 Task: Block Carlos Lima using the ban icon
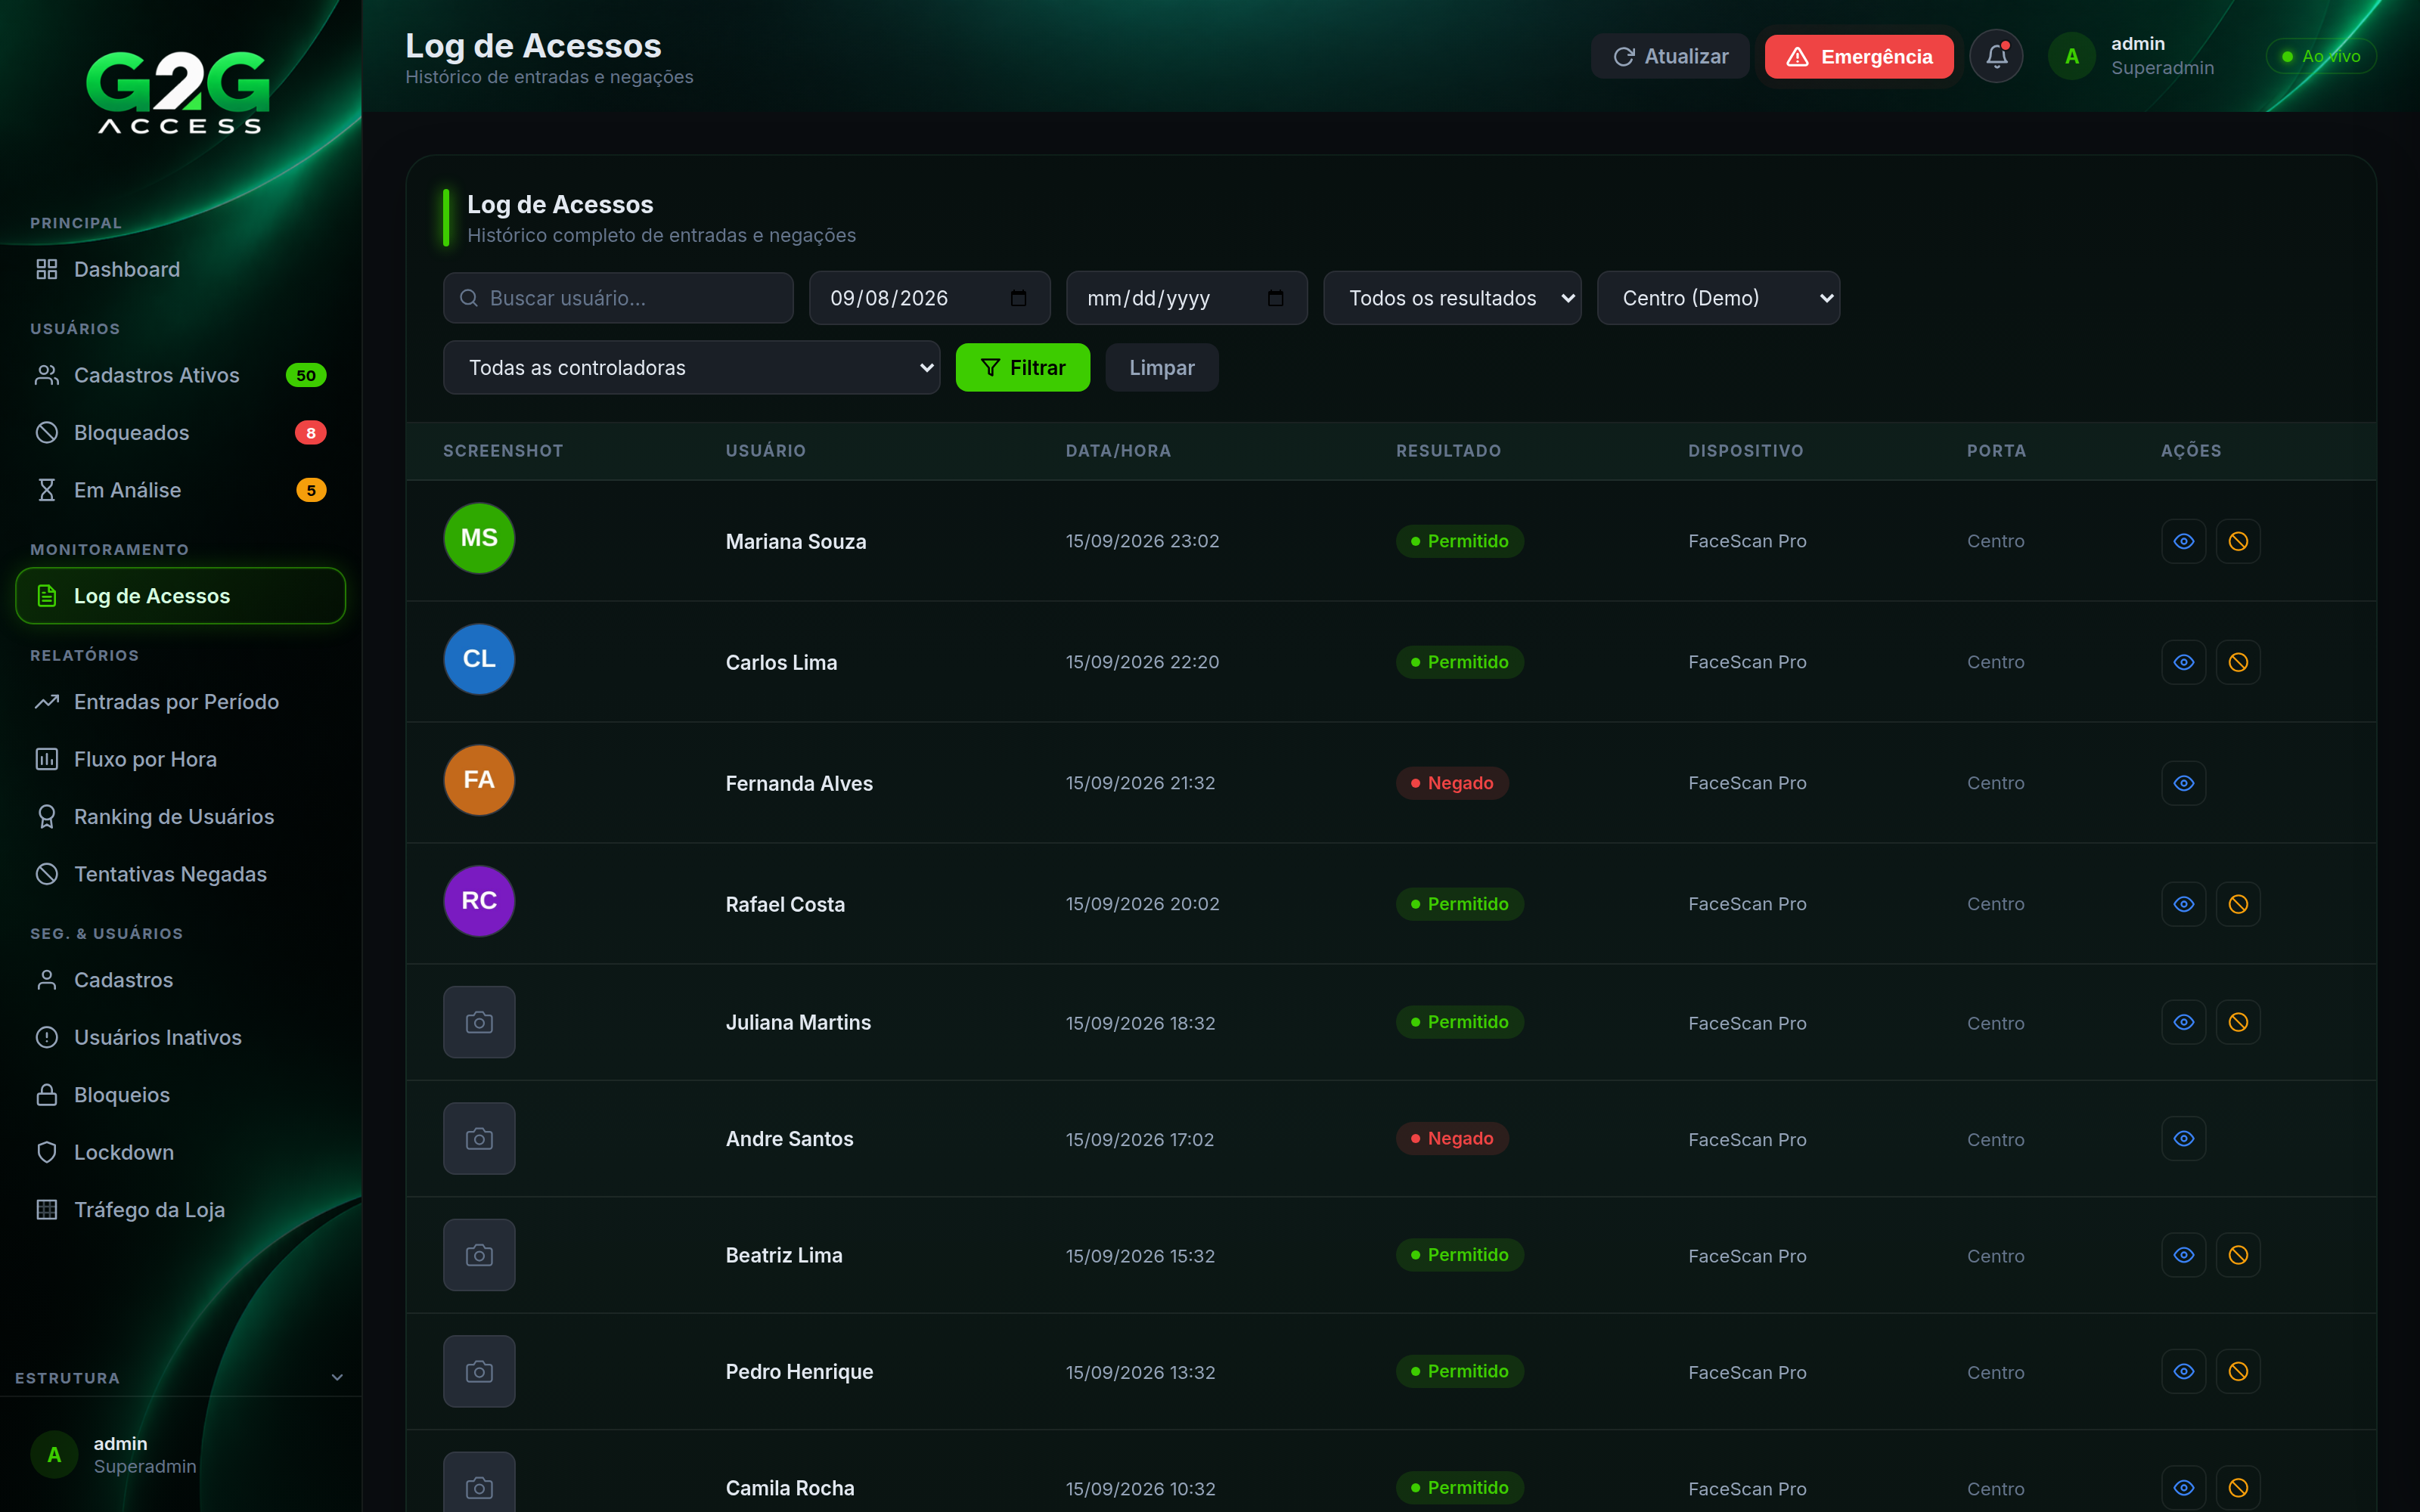2238,662
